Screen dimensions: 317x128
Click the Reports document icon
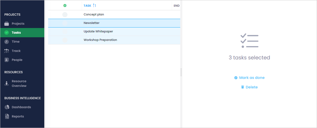(7, 116)
